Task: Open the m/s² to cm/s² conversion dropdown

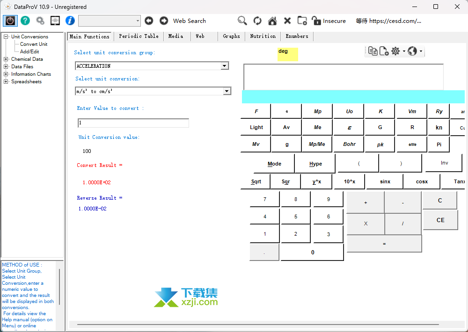Action: tap(227, 91)
